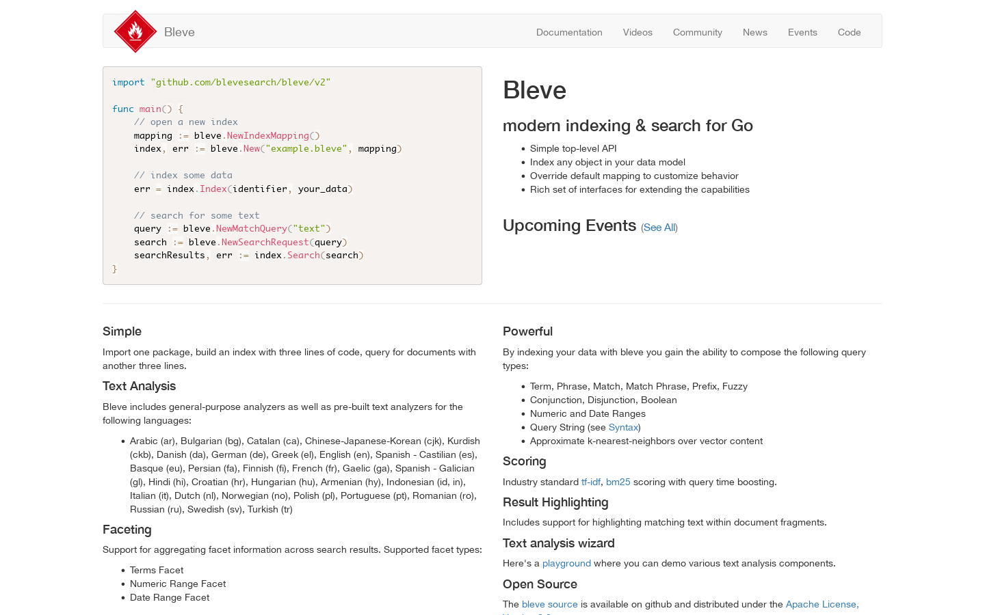Click the Text analysis wizard heading

coord(559,543)
